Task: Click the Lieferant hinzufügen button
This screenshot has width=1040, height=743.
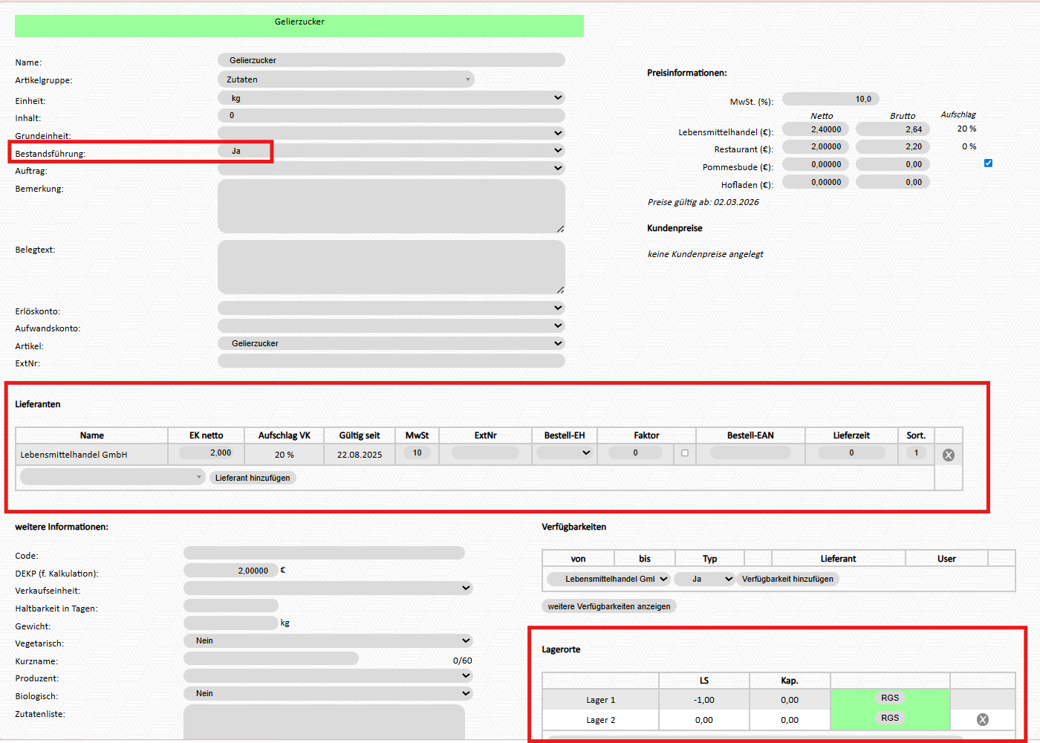Action: tap(253, 478)
